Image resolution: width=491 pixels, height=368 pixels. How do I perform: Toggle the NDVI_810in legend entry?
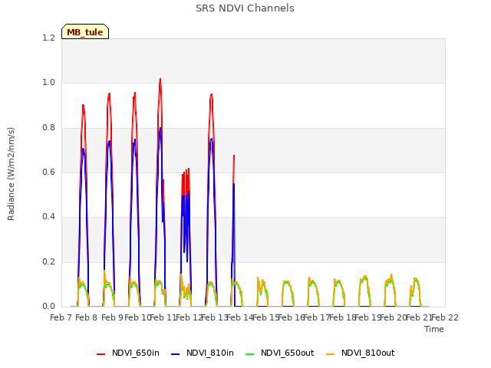tap(203, 353)
